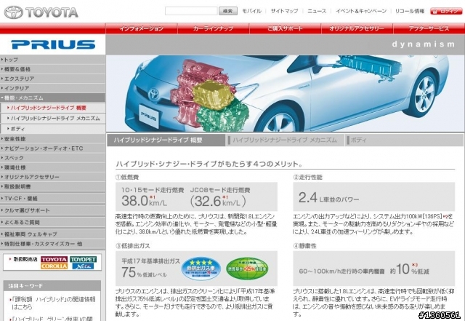Viewport: 465px width, 321px height.
Task: Open the ご購入サポート menu
Action: coord(285,28)
